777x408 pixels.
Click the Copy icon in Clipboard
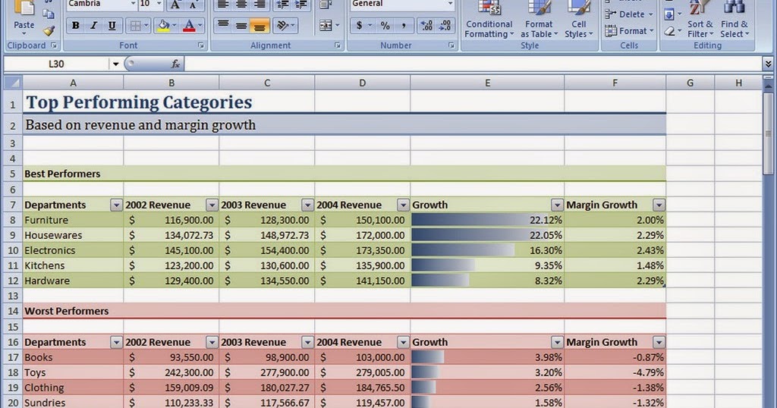click(49, 14)
